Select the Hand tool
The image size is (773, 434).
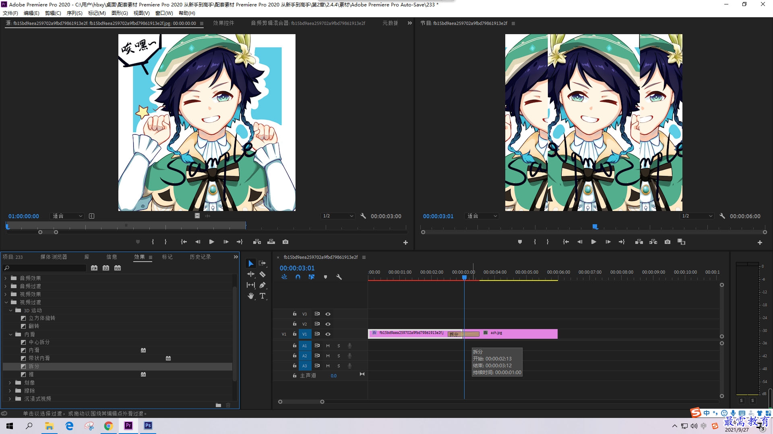click(x=251, y=296)
